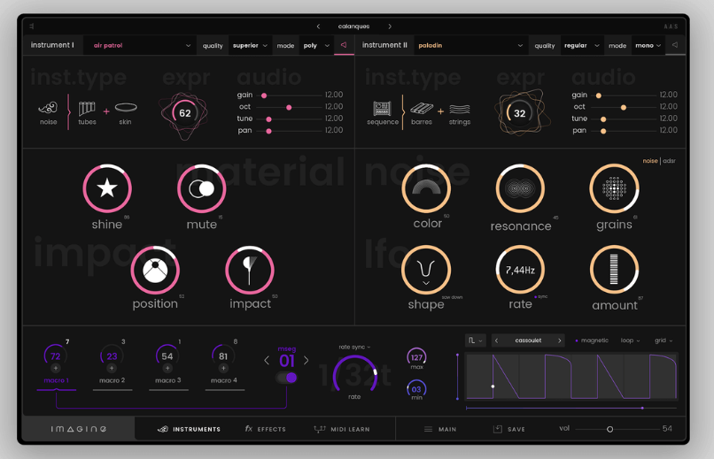Select the sequence icon in instrument II
The image size is (714, 459).
[383, 109]
